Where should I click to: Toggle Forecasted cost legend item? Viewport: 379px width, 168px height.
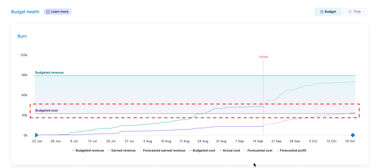click(x=258, y=151)
